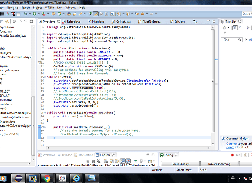Image resolution: width=252 pixels, height=183 pixels.
Task: Click the Pin Console icon
Action: (135, 161)
